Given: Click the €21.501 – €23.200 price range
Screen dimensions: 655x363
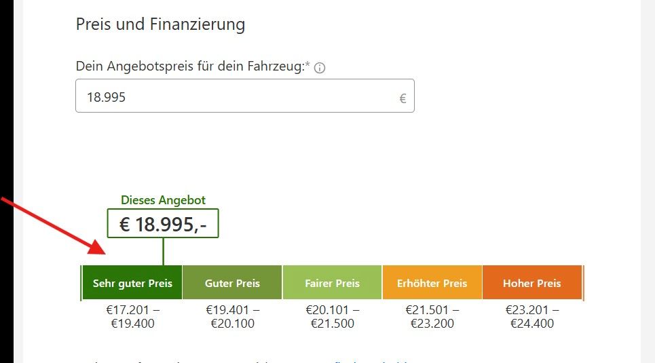Looking at the screenshot, I should (432, 317).
